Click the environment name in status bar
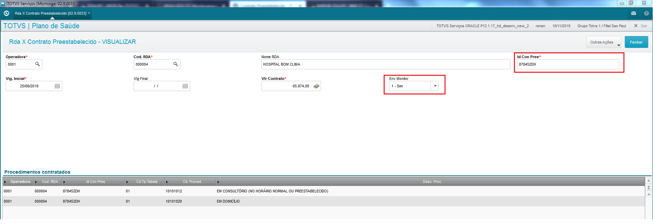The height and width of the screenshot is (224, 653). [483, 26]
